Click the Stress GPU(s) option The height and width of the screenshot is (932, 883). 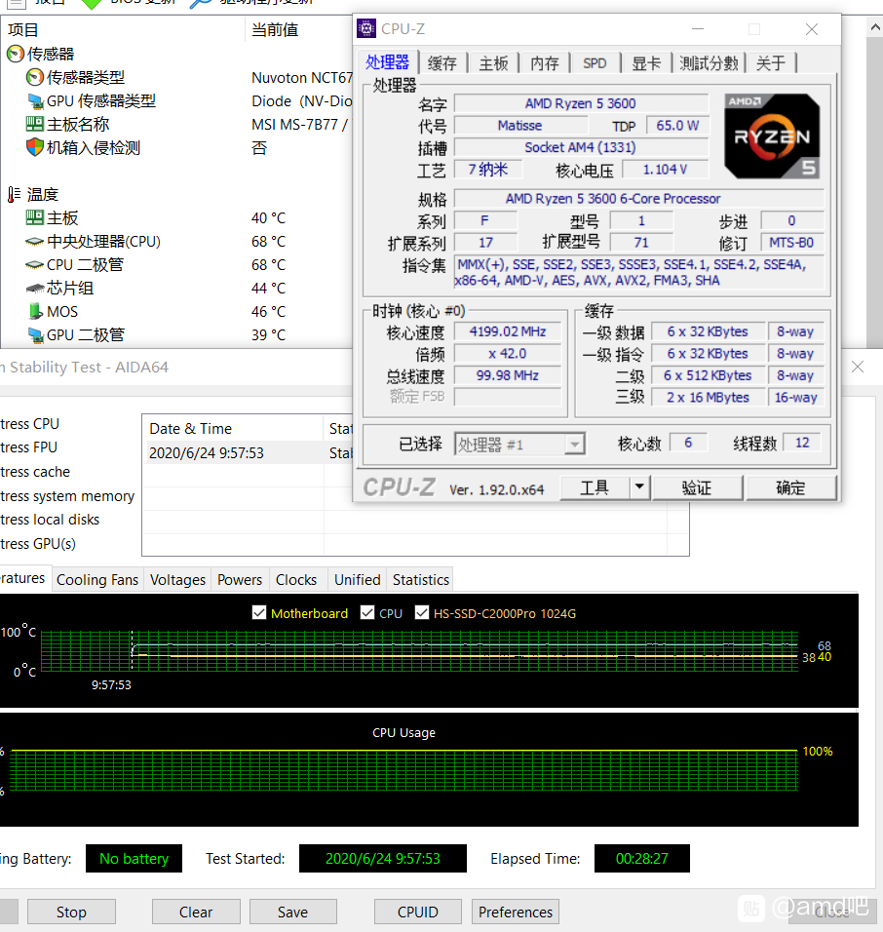point(38,543)
